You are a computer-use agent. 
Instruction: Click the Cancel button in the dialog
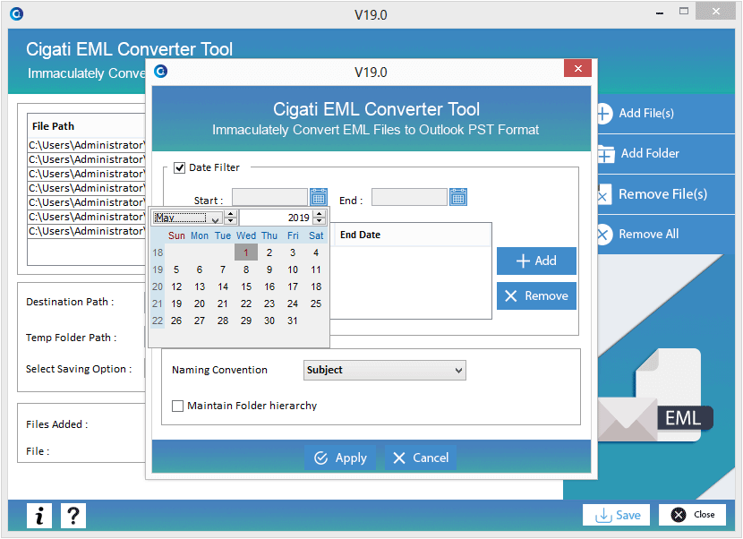421,458
